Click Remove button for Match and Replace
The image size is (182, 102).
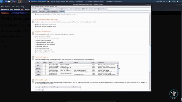(38, 69)
